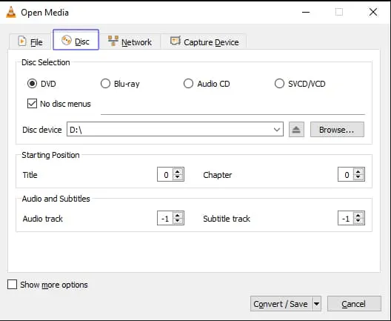This screenshot has height=321, width=391.
Task: Uncheck the No disc menus checkbox
Action: pyautogui.click(x=32, y=104)
